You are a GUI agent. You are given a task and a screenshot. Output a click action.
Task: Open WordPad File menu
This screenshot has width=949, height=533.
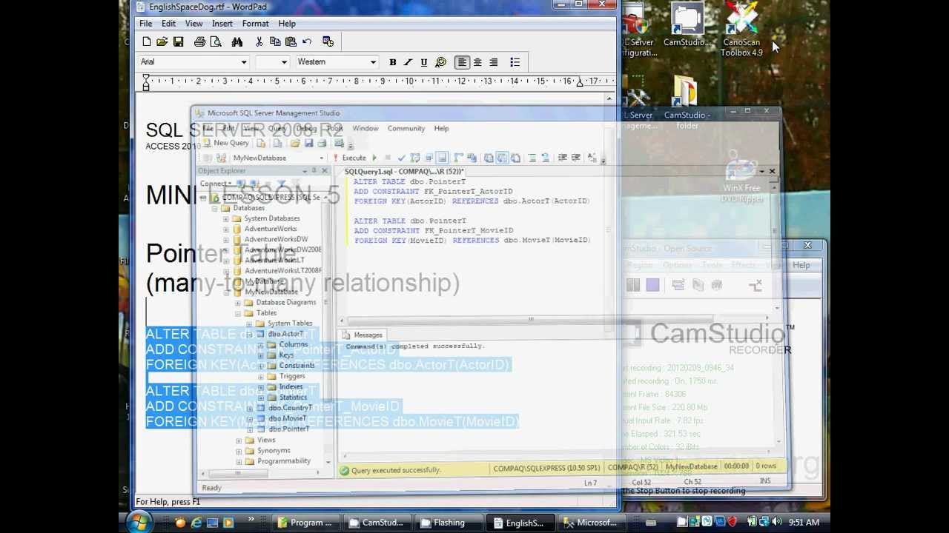click(146, 24)
